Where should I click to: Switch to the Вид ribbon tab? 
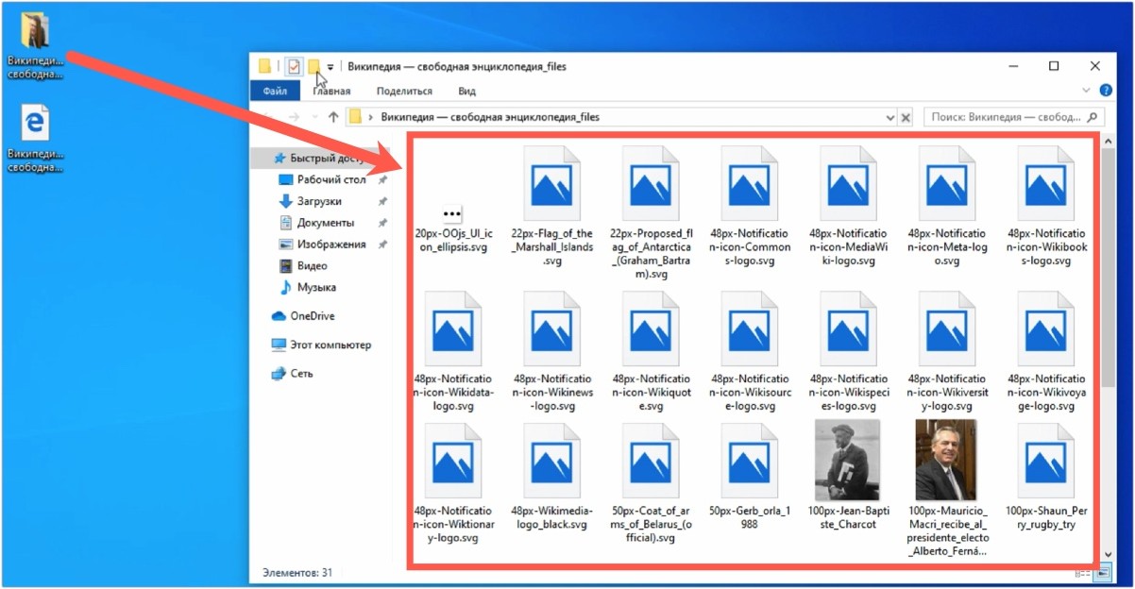[466, 91]
